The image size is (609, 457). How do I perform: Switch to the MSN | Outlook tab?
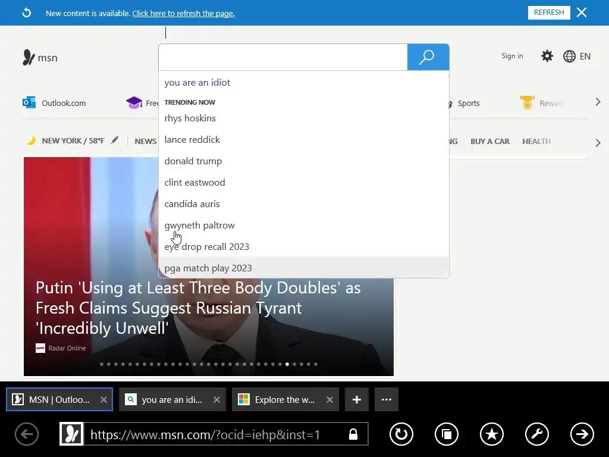[59, 399]
